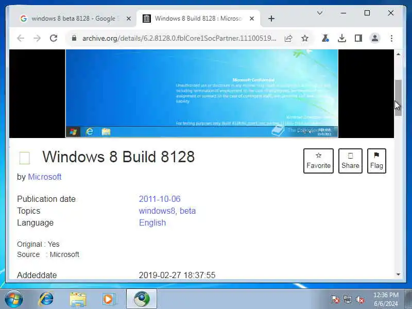Flag this archive item

coord(376,161)
